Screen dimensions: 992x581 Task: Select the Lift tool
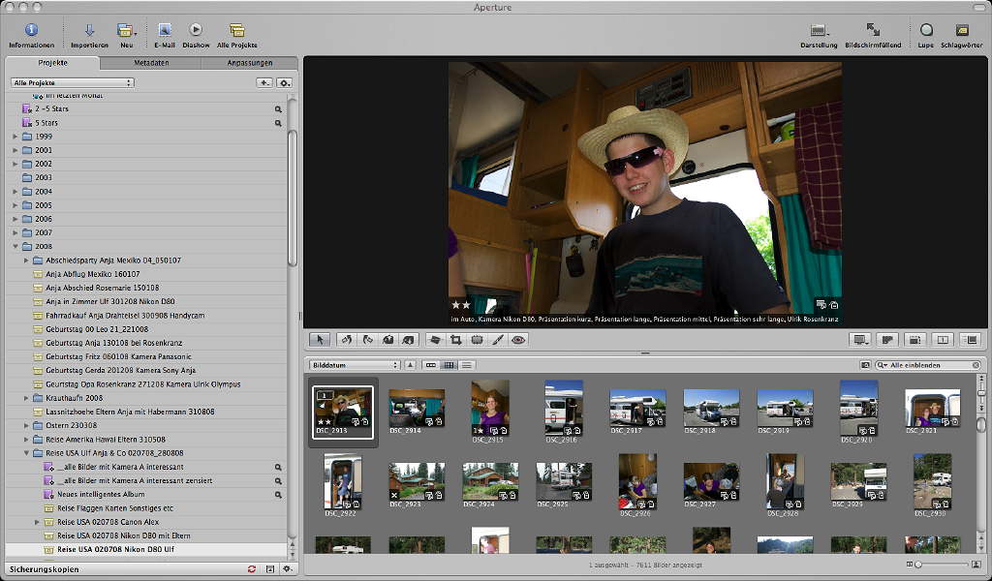(x=388, y=340)
